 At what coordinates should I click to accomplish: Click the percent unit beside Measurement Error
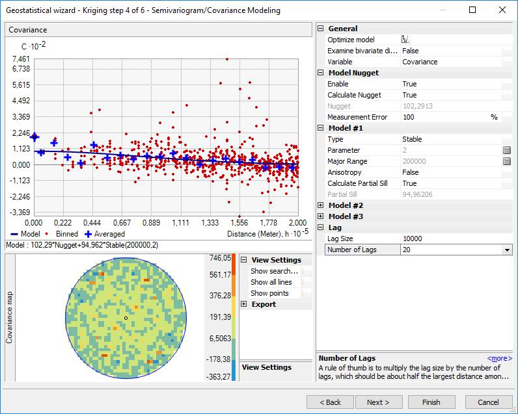point(494,117)
